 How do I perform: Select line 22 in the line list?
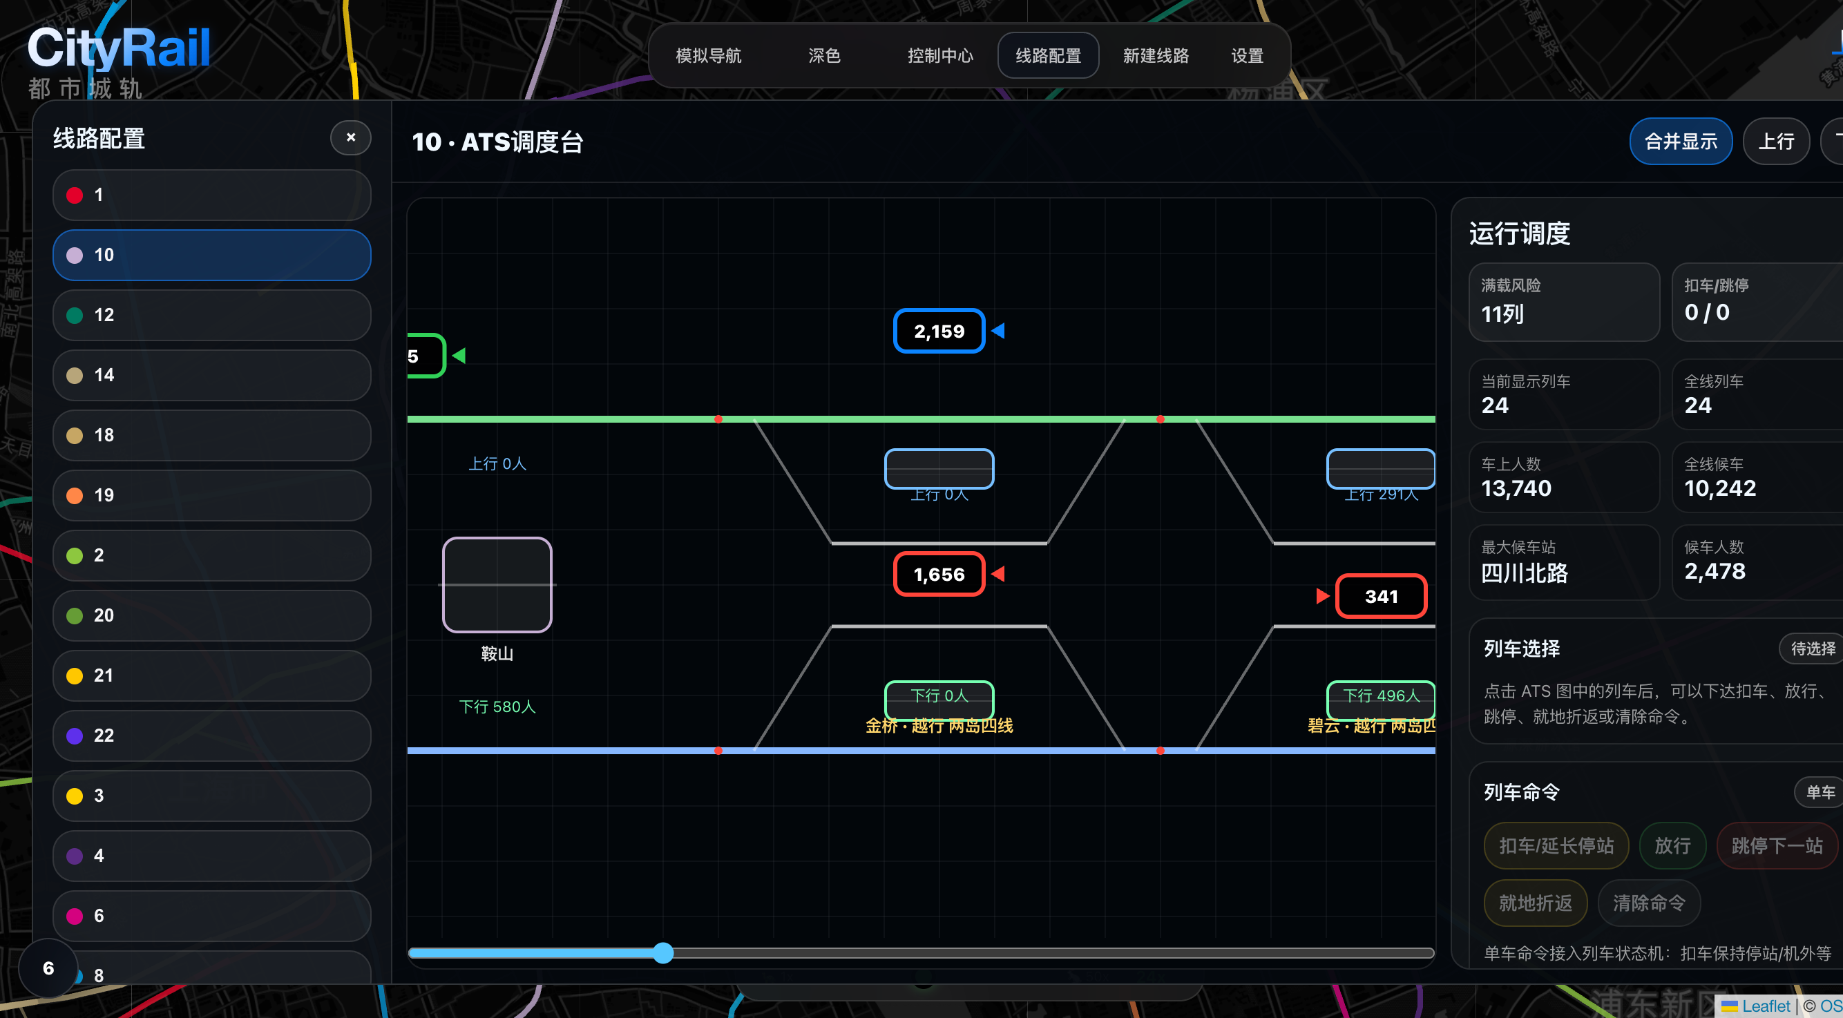[x=212, y=736]
